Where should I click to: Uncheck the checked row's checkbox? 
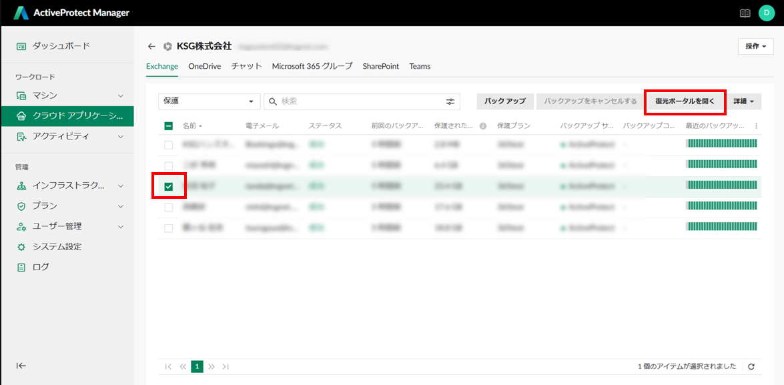169,187
